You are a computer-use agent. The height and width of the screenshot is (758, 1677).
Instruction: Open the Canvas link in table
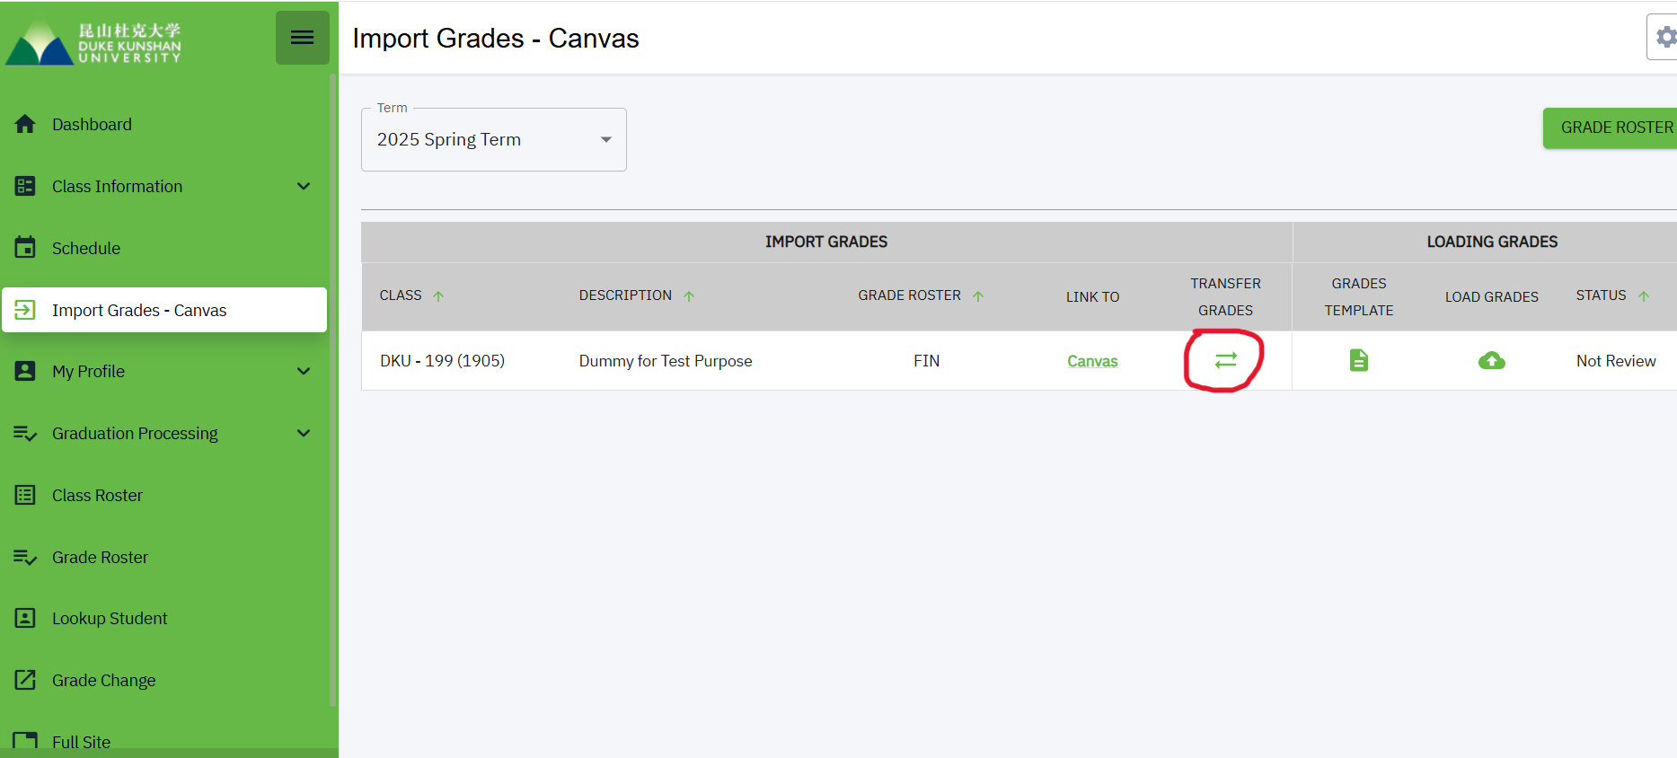click(x=1092, y=361)
